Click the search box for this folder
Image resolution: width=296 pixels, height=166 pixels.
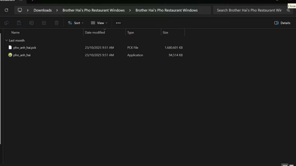[x=249, y=10]
